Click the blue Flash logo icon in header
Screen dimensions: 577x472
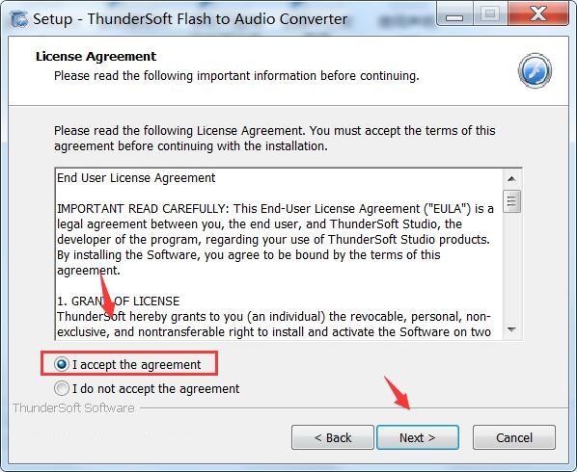pyautogui.click(x=535, y=70)
